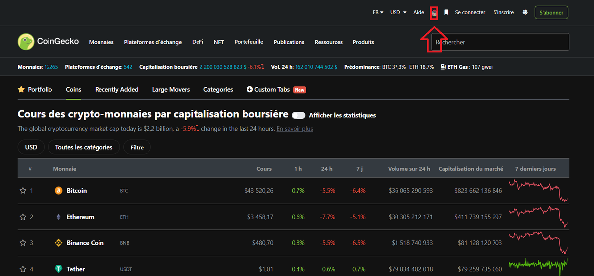Screen dimensions: 594x276
Task: Switch to Recently Added tab
Action: click(x=117, y=90)
